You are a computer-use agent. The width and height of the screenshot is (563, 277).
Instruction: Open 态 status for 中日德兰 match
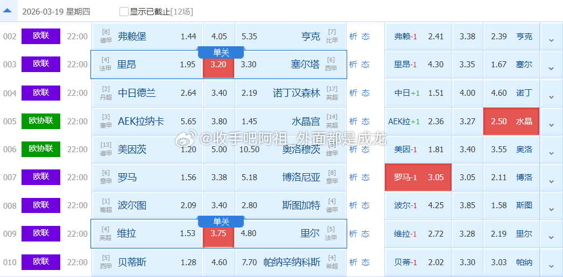365,93
